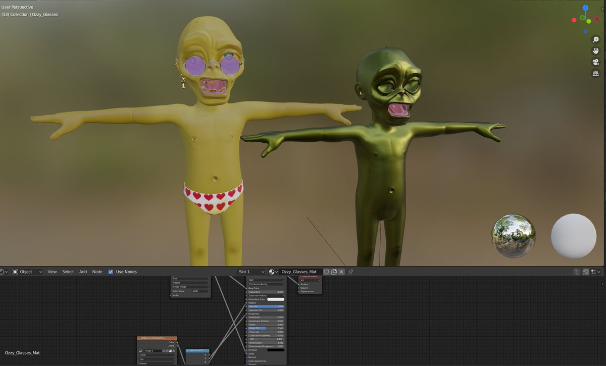The width and height of the screenshot is (606, 366).
Task: Open Single Image source dropdown
Action: [x=191, y=287]
